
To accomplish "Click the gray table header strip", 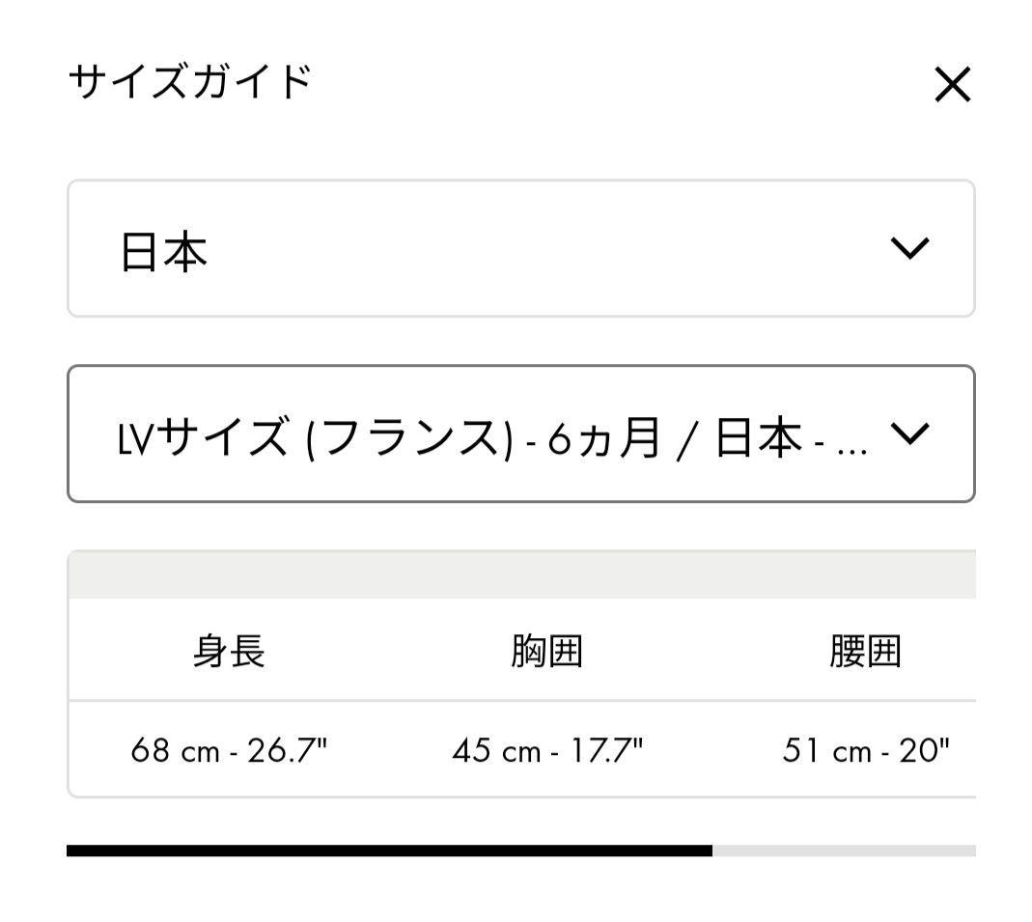I will click(521, 575).
